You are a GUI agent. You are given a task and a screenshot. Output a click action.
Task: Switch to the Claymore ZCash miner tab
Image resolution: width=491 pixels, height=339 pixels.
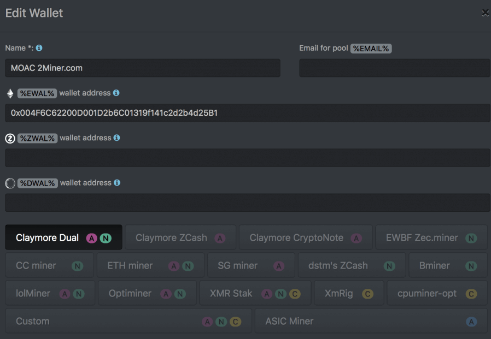tap(180, 238)
